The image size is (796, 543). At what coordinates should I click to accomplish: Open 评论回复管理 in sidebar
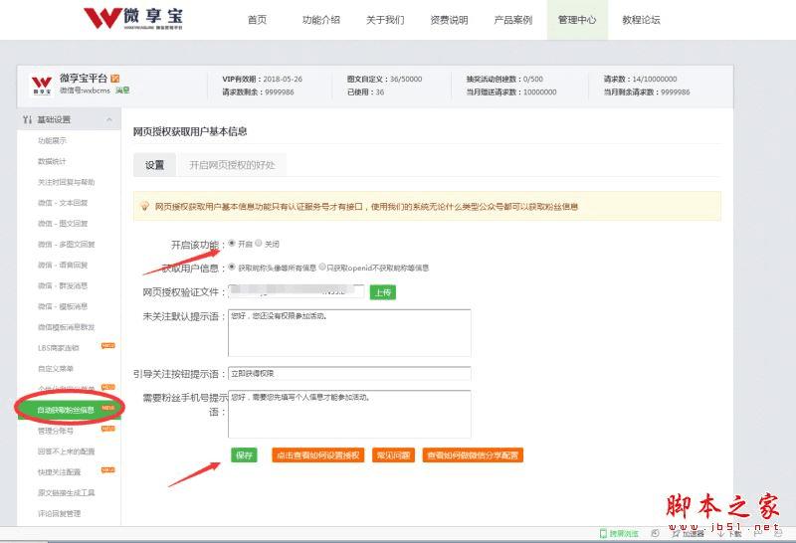coord(59,514)
